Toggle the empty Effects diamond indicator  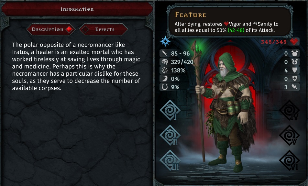[85, 29]
